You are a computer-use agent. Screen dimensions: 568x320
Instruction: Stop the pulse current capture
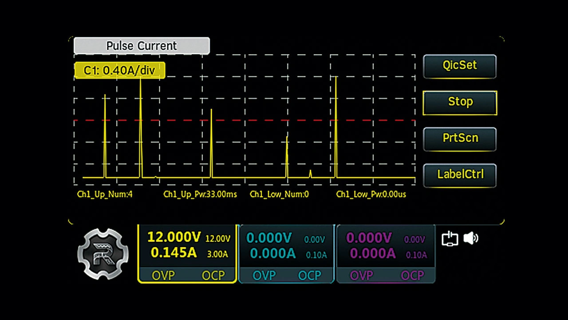pos(460,102)
